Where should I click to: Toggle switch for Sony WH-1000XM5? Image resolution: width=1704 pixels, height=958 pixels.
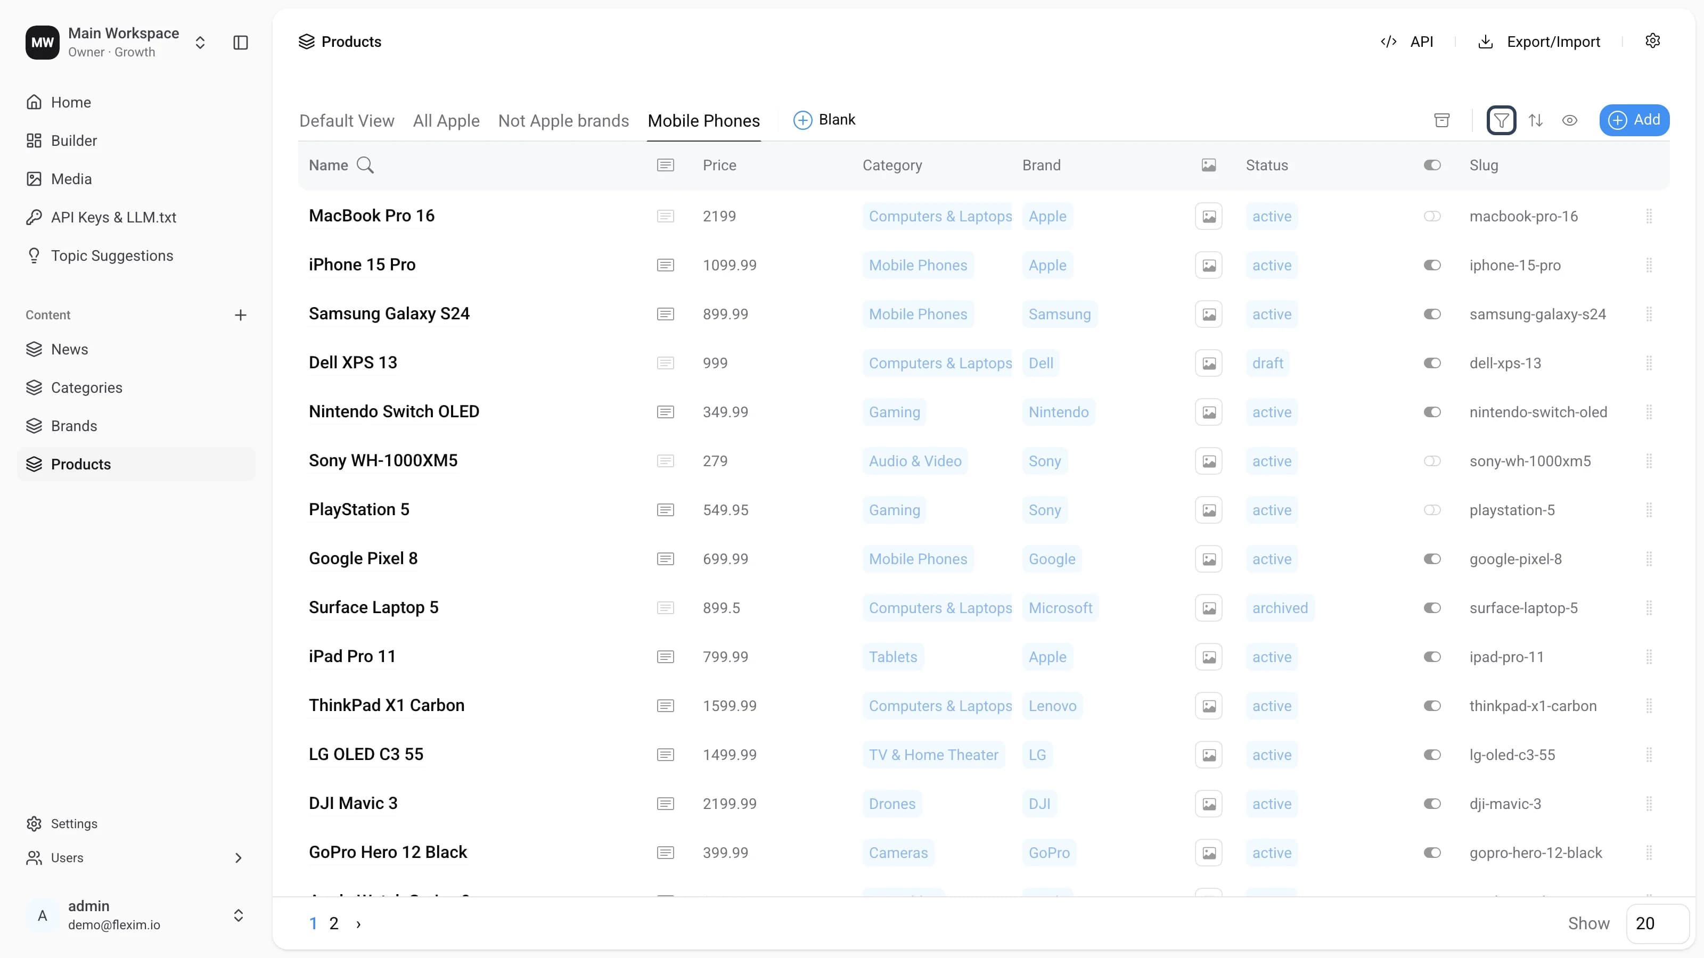coord(1432,461)
